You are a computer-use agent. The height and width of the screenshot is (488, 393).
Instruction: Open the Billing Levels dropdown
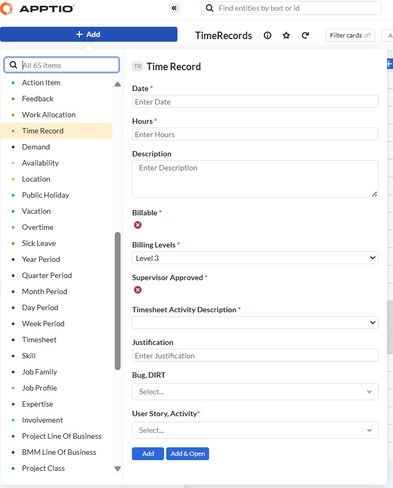(x=255, y=258)
